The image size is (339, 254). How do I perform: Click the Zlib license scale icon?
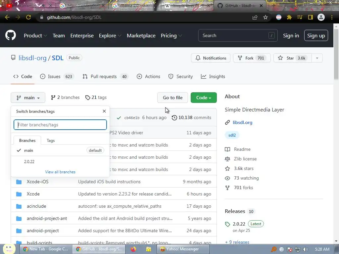tap(227, 159)
